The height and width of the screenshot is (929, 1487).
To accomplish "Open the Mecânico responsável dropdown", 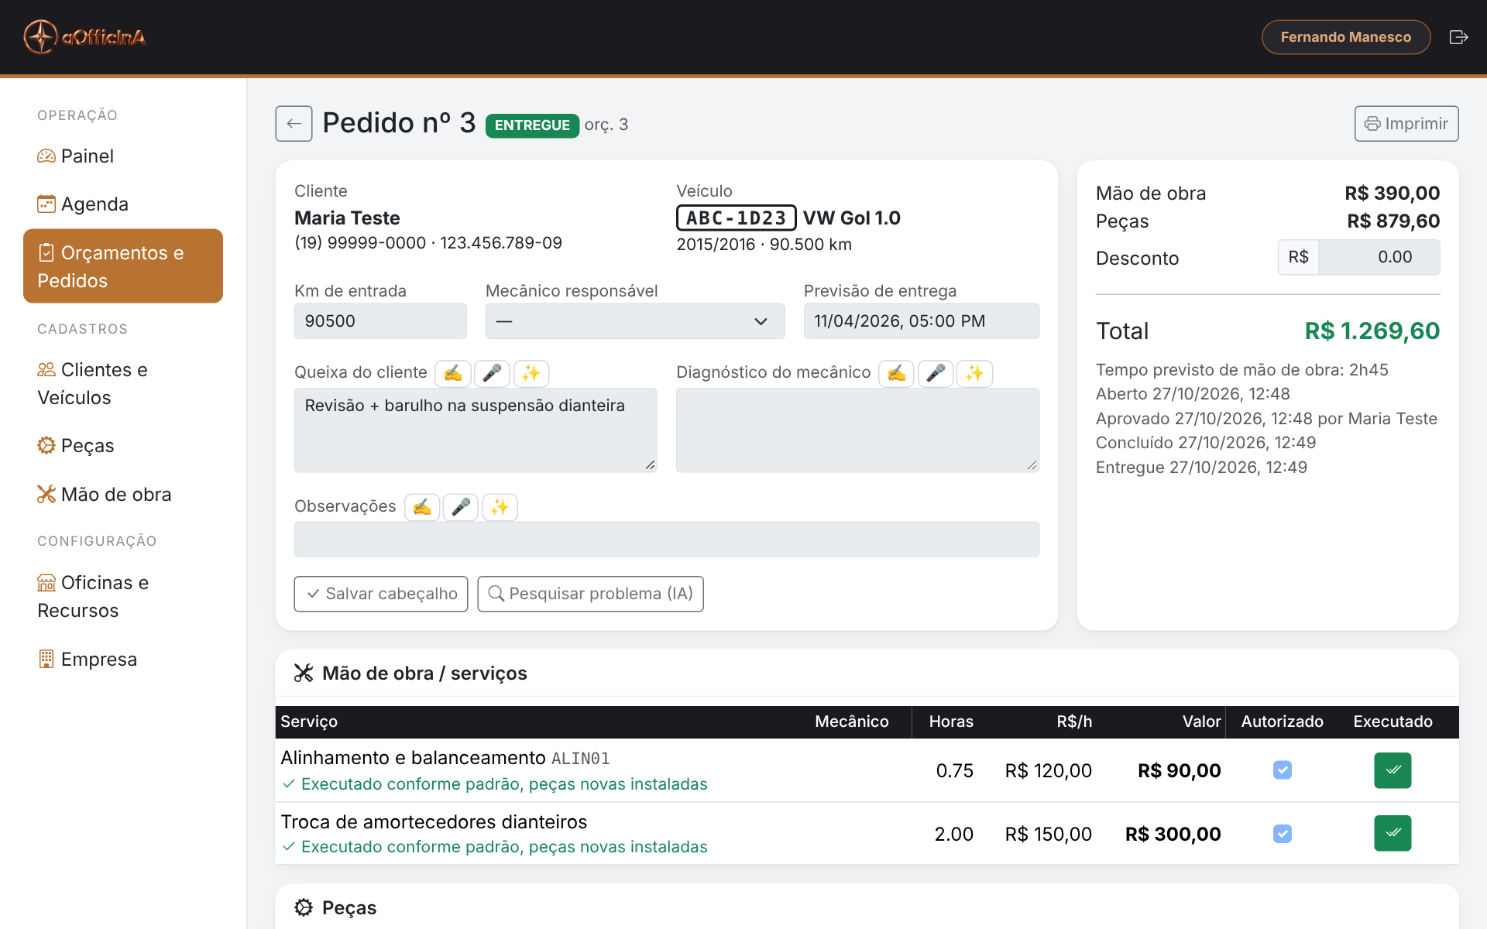I will pos(635,321).
